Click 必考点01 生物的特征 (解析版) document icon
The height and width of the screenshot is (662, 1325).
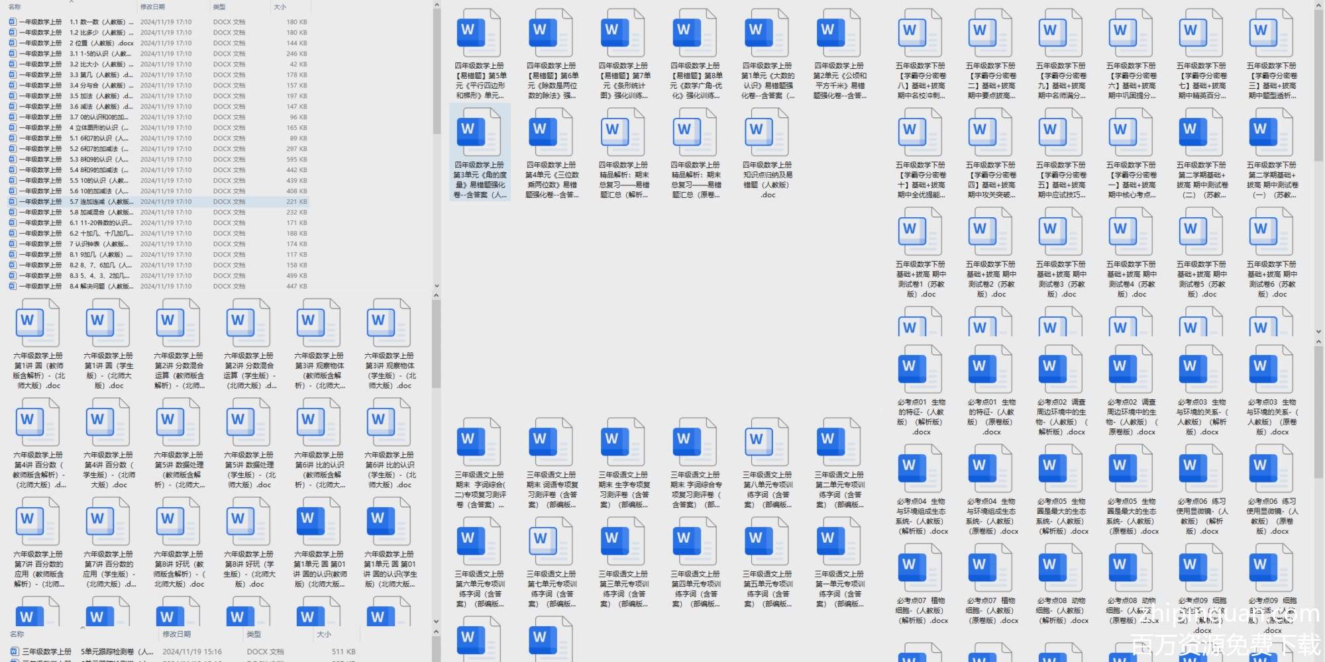[x=920, y=368]
